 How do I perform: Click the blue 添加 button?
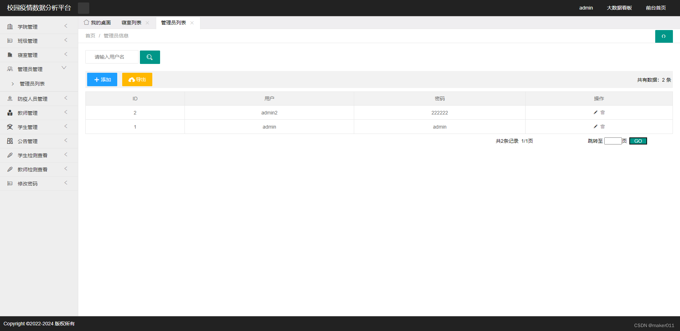102,79
